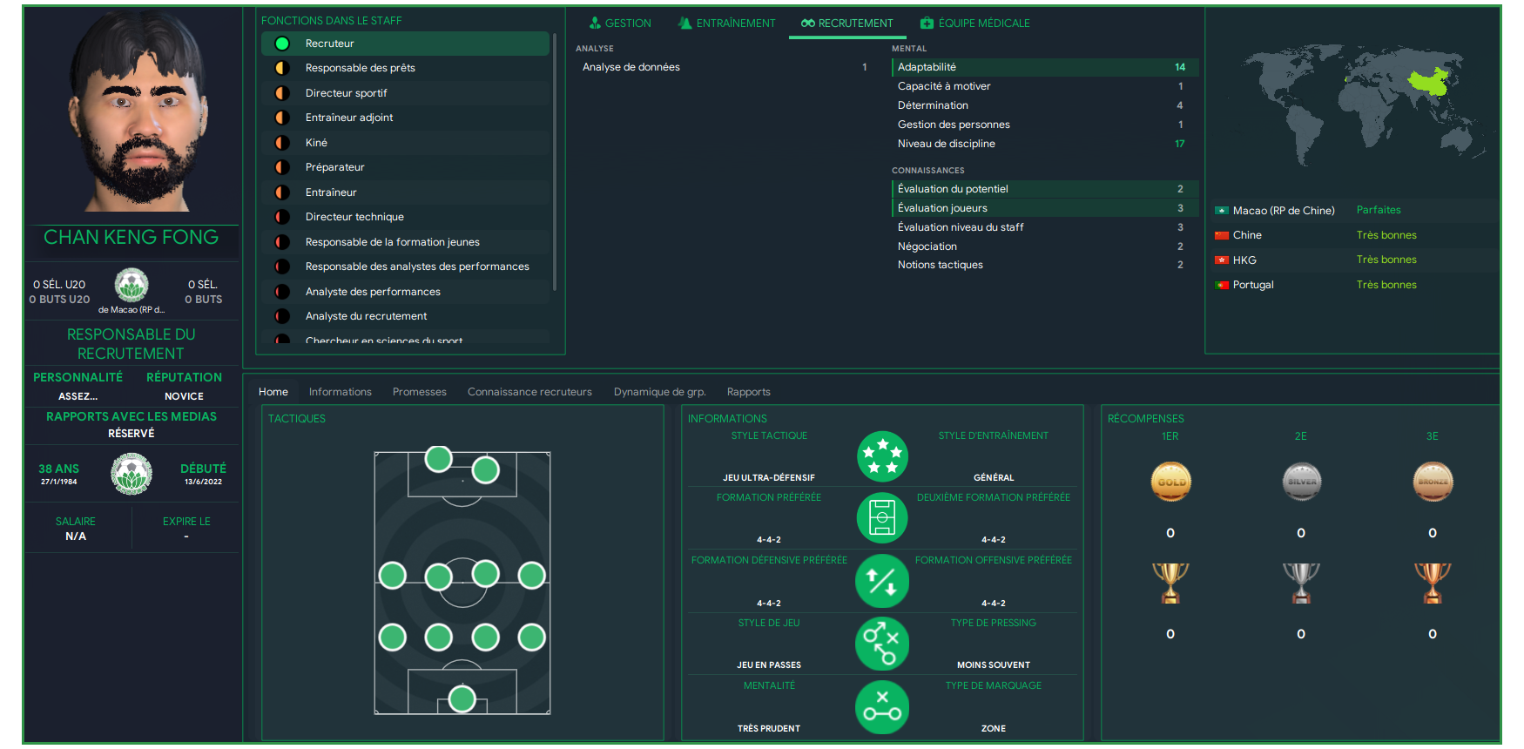Click the Macao (RP de Chine) knowledge entry
The image size is (1524, 749).
[1283, 211]
